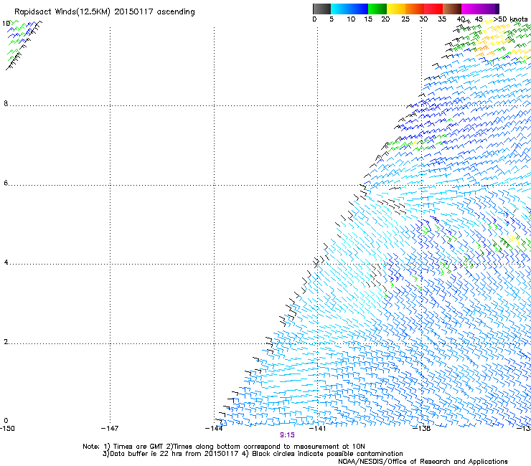Click the legend tick label 25
The height and width of the screenshot is (466, 531).
coord(405,19)
